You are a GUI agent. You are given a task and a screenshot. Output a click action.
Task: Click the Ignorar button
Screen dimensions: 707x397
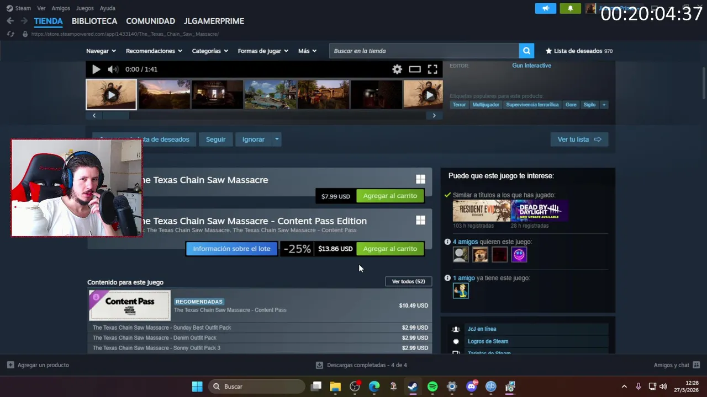point(253,140)
